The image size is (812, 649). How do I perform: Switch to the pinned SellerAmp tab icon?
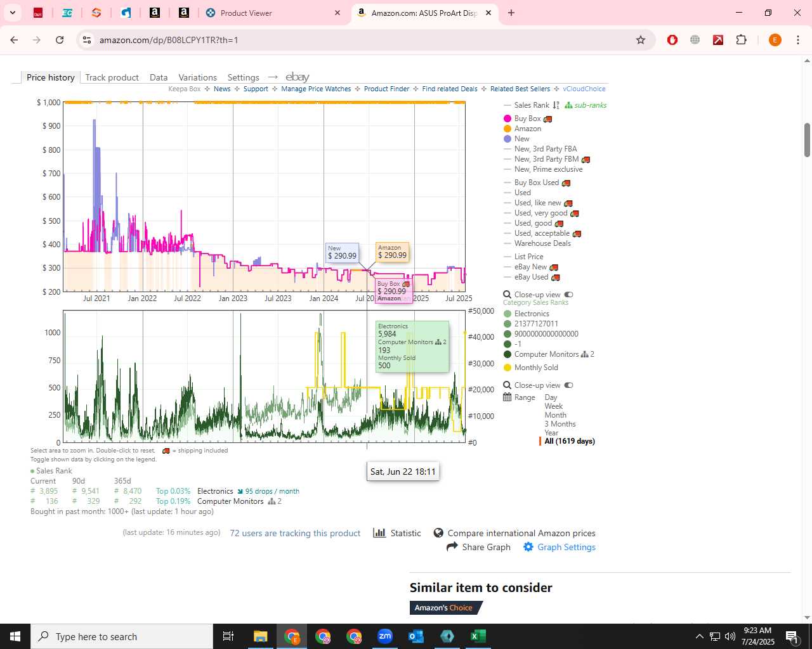coord(96,13)
